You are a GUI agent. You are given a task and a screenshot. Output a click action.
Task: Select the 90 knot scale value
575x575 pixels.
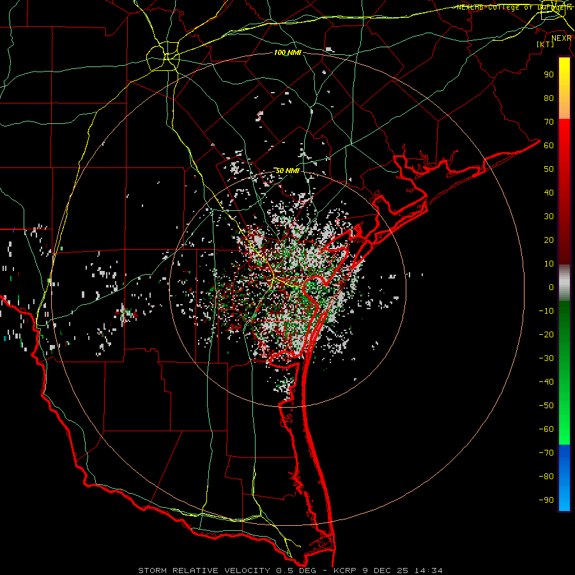point(549,75)
